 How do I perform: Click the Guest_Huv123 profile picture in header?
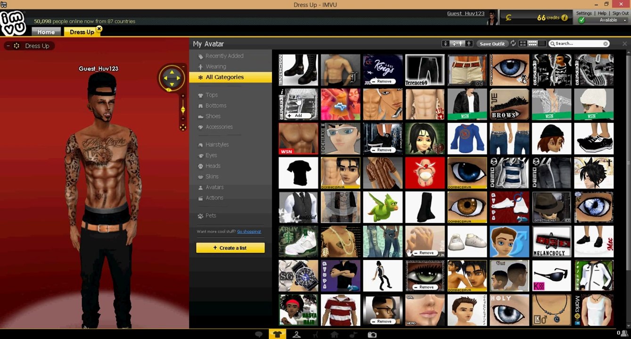click(492, 17)
